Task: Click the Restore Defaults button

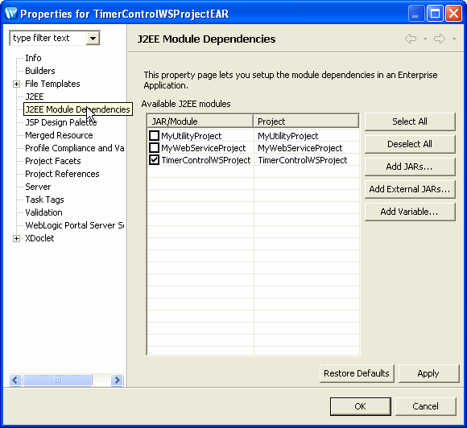Action: 357,373
